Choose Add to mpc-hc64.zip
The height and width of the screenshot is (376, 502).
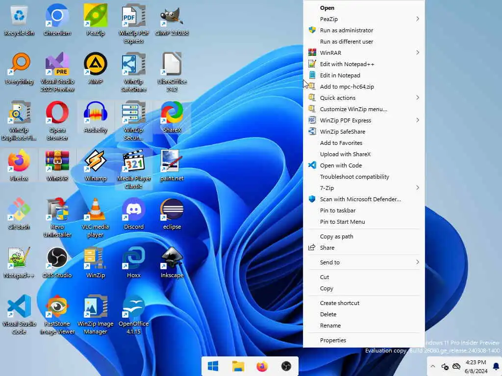(x=364, y=87)
